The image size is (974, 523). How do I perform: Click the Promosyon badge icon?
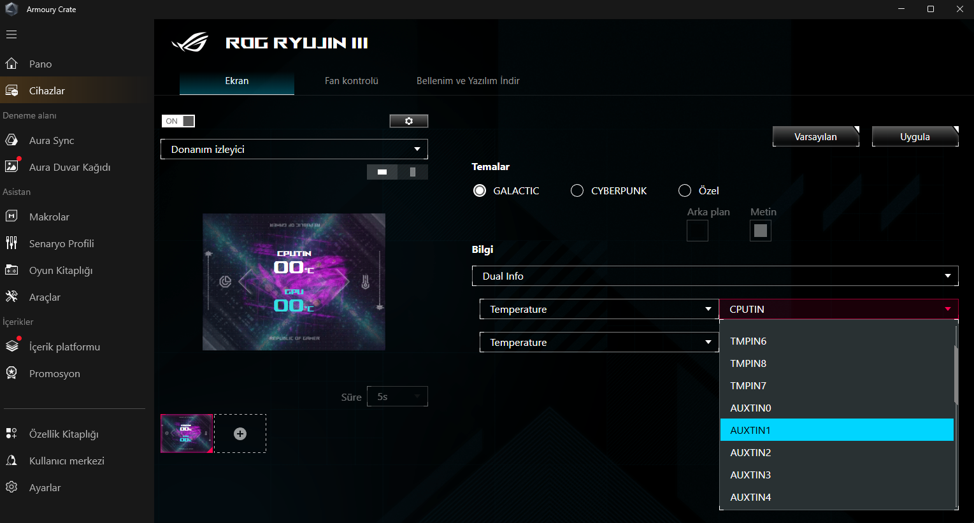point(11,373)
